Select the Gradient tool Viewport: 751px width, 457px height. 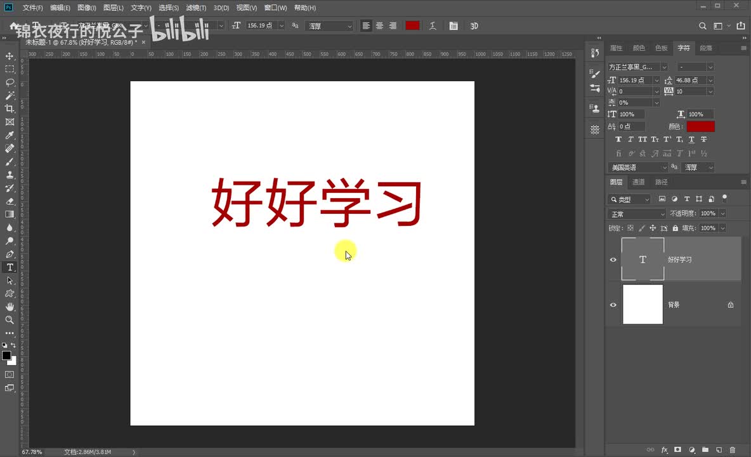[x=10, y=215]
